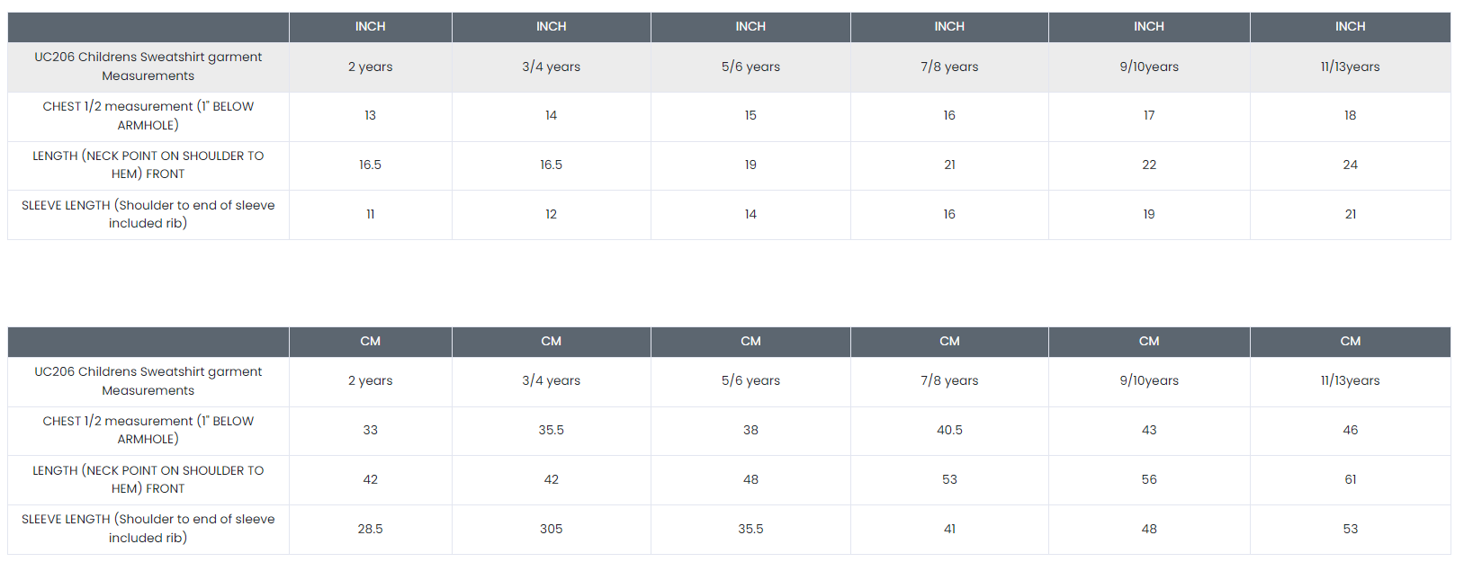Click the 18 chest value for 11/13years
1464x571 pixels.
point(1350,115)
